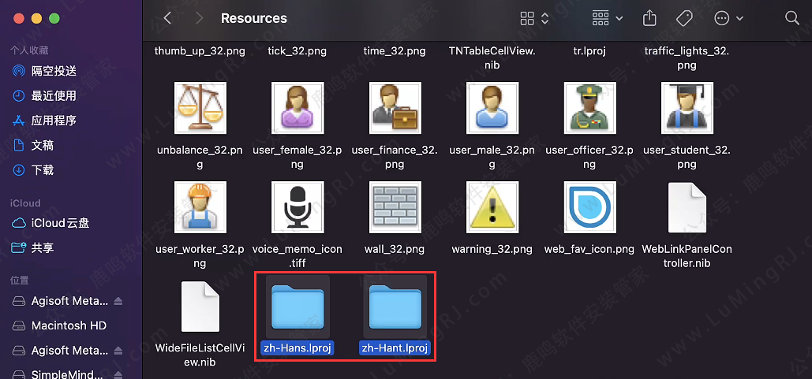The width and height of the screenshot is (812, 379).
Task: Click the Search magnifier icon
Action: point(792,17)
